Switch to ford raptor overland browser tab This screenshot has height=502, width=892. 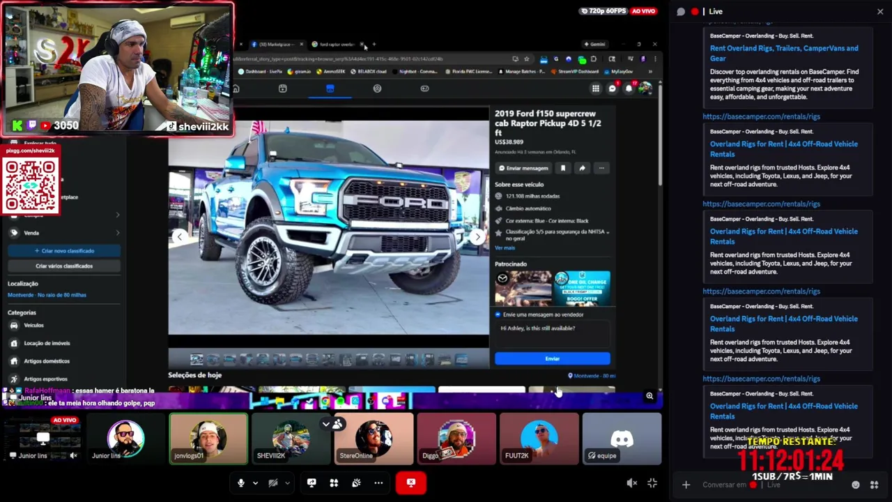click(x=337, y=44)
